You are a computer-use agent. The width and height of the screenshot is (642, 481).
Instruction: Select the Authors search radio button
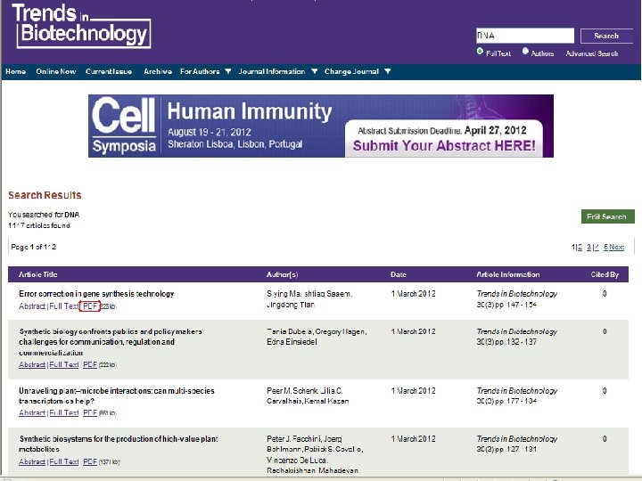pyautogui.click(x=525, y=53)
